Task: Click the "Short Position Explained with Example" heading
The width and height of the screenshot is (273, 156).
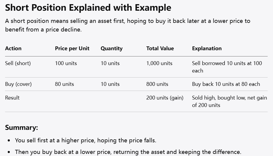Action: pos(88,8)
